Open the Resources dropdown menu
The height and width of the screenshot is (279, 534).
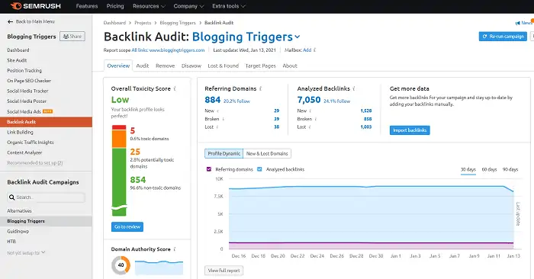(x=149, y=6)
